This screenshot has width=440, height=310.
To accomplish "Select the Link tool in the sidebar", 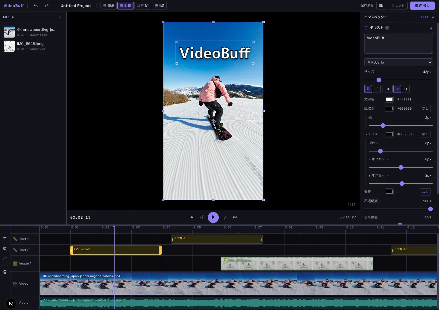I will pyautogui.click(x=5, y=259).
